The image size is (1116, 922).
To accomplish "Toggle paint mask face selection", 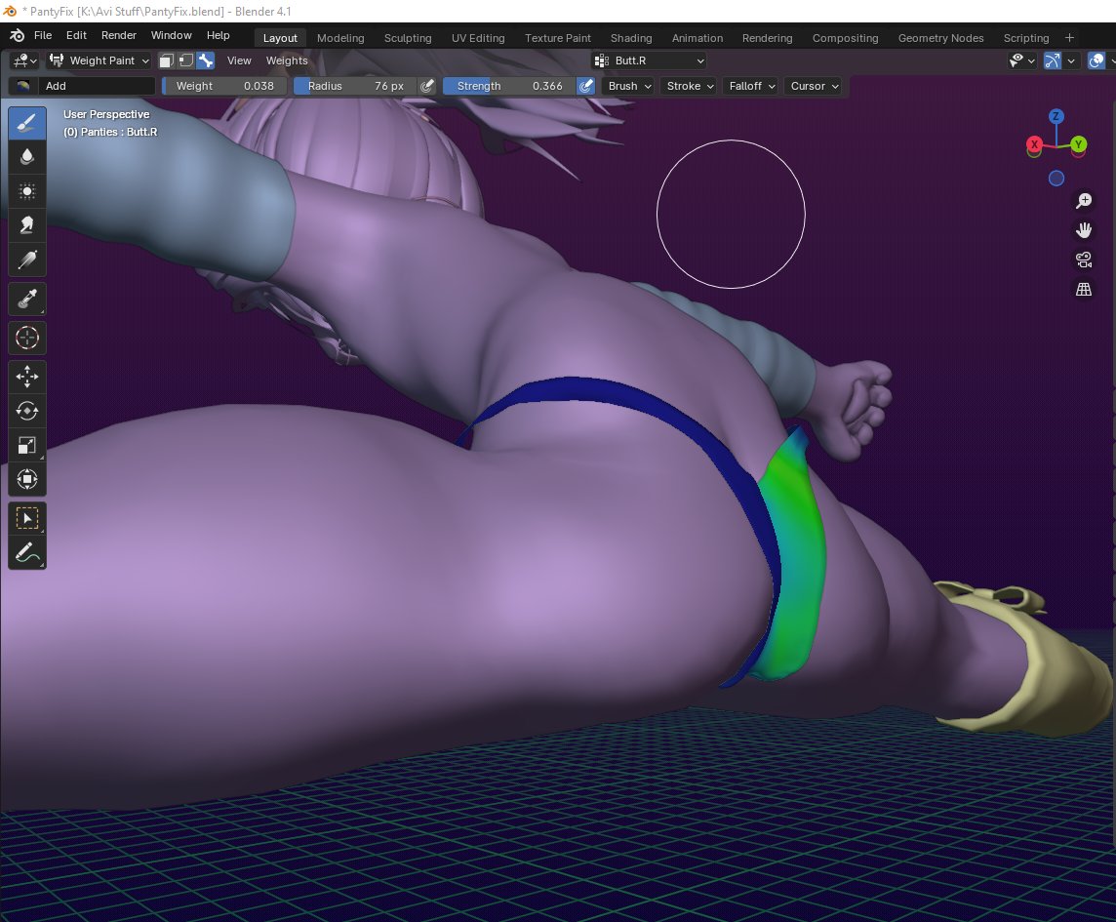I will coord(167,60).
